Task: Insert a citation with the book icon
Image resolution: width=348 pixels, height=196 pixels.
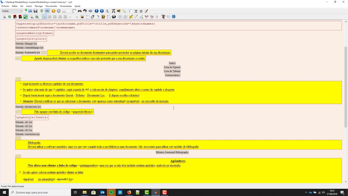Action: click(103, 17)
